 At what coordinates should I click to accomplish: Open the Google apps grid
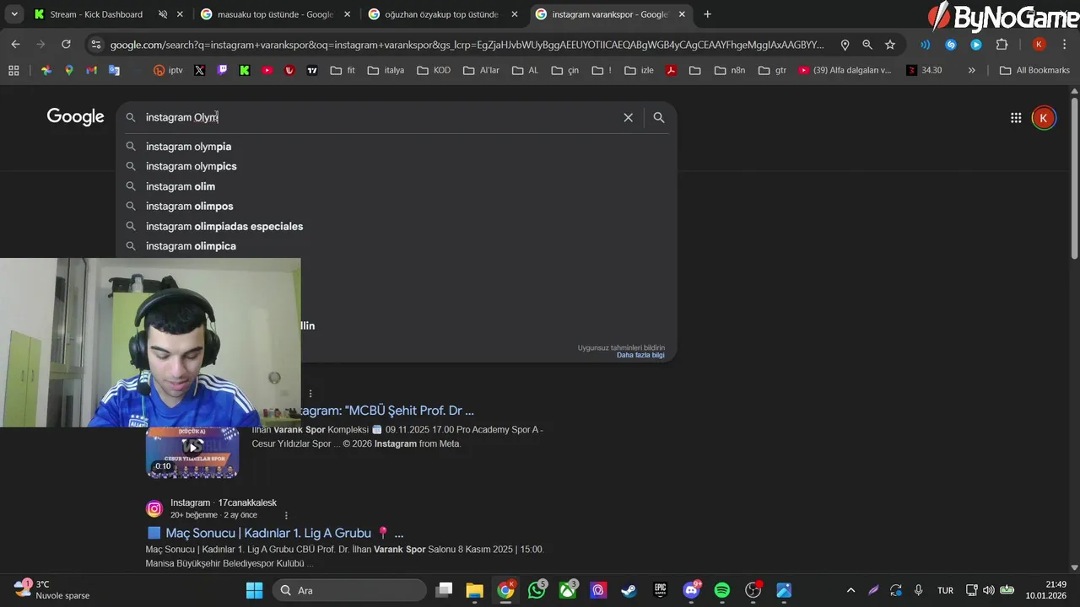click(x=1016, y=118)
